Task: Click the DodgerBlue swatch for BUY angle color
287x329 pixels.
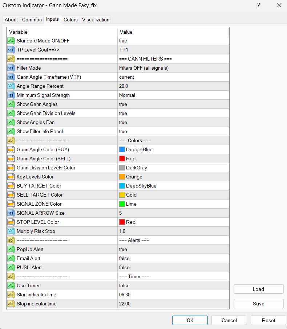Action: coord(122,149)
